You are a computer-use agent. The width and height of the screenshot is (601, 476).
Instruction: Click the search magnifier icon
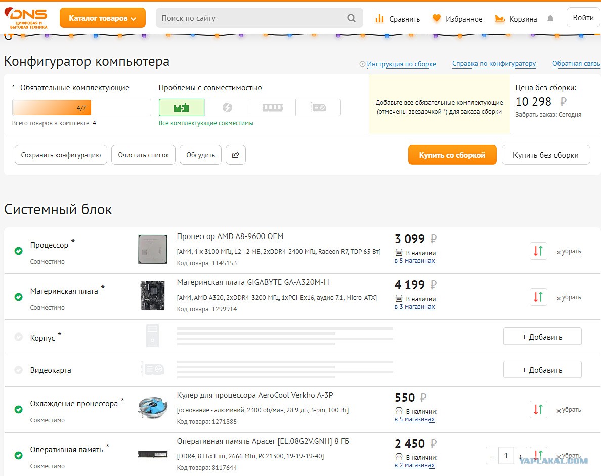351,18
